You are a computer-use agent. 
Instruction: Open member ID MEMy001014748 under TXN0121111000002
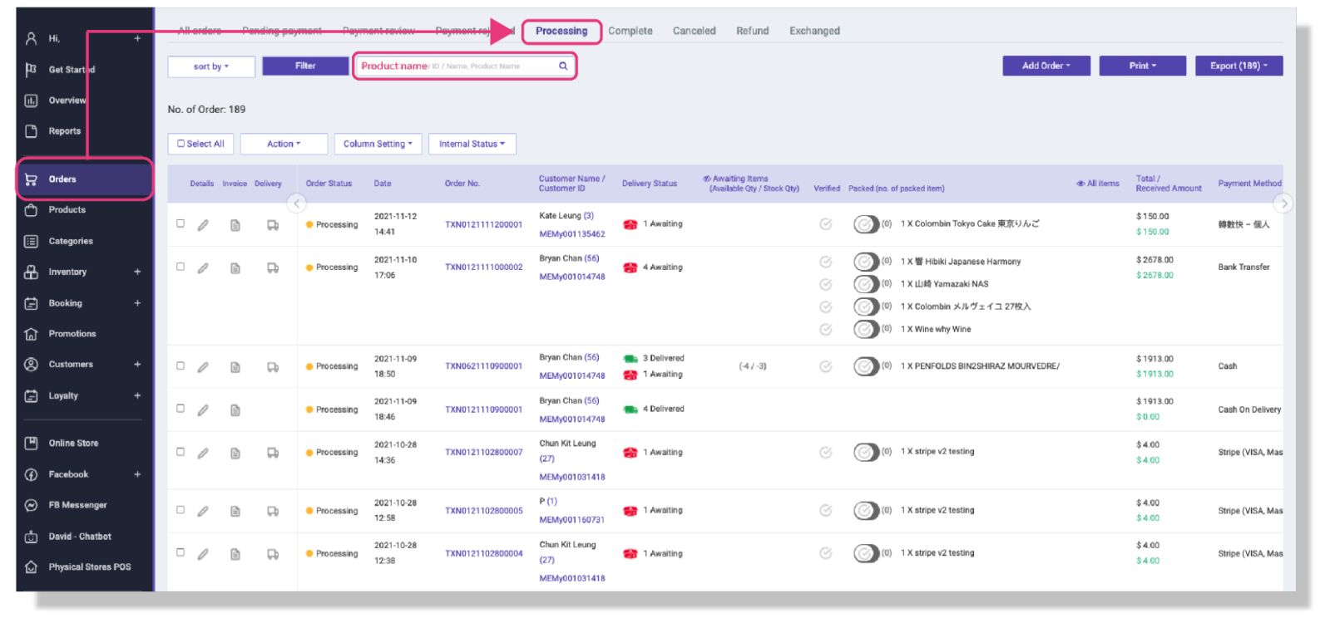tap(572, 277)
